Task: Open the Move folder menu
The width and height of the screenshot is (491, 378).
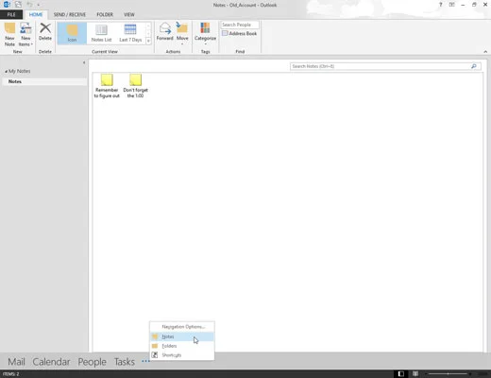Action: [x=182, y=33]
